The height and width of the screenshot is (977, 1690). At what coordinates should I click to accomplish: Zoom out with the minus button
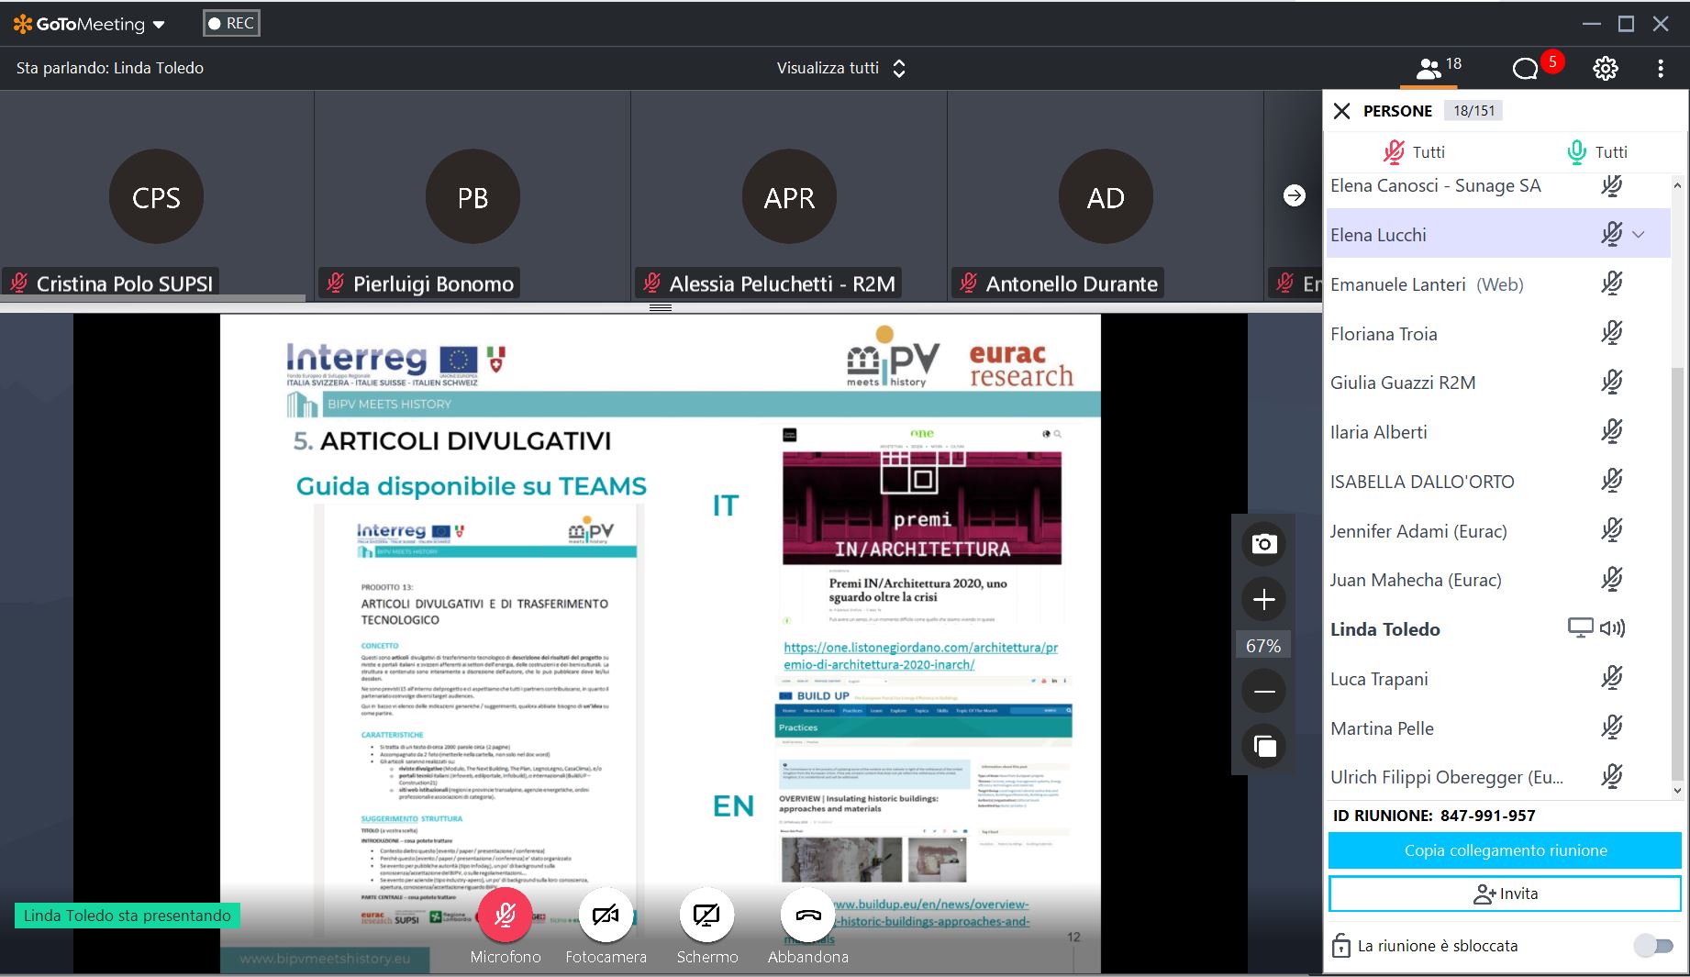[1263, 692]
